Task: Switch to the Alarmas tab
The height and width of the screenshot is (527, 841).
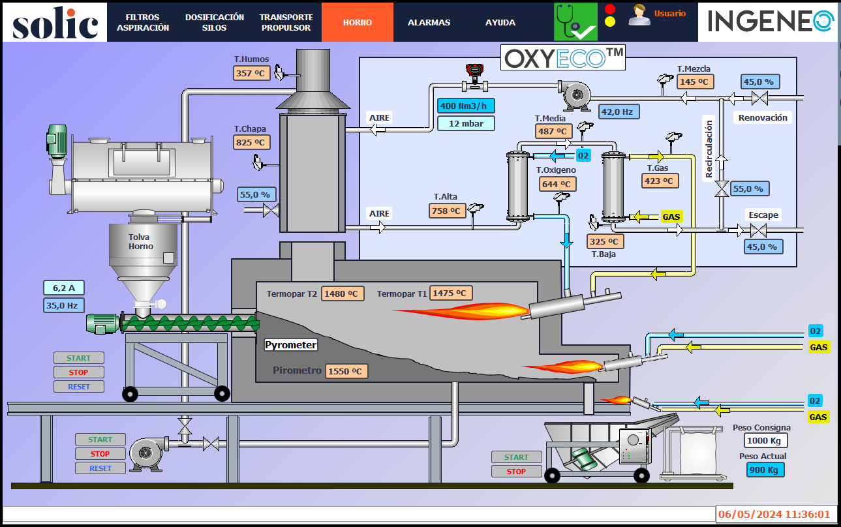Action: [x=429, y=22]
